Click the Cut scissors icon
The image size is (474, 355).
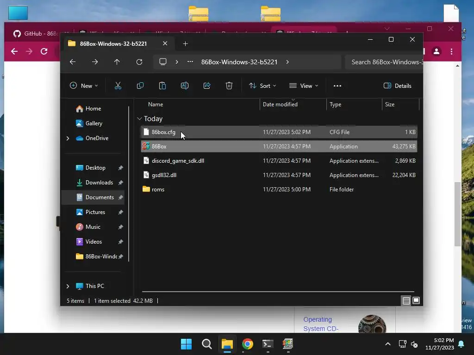point(118,86)
